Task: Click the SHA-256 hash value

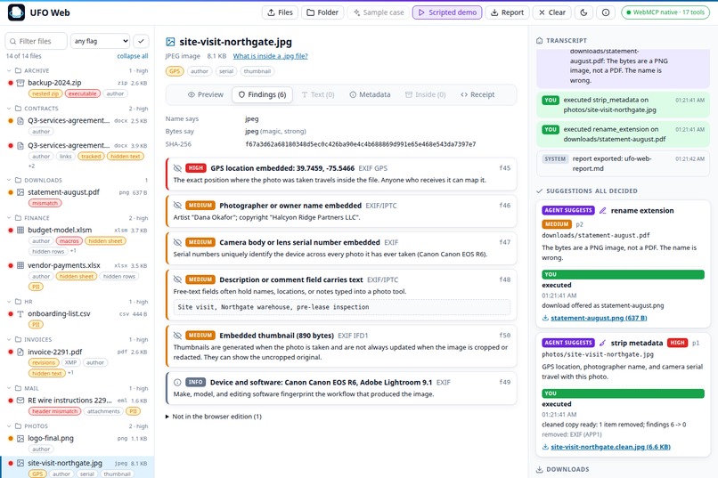Action: coord(361,144)
